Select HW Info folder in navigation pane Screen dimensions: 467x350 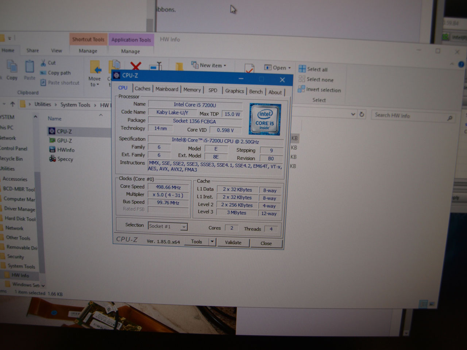20,276
